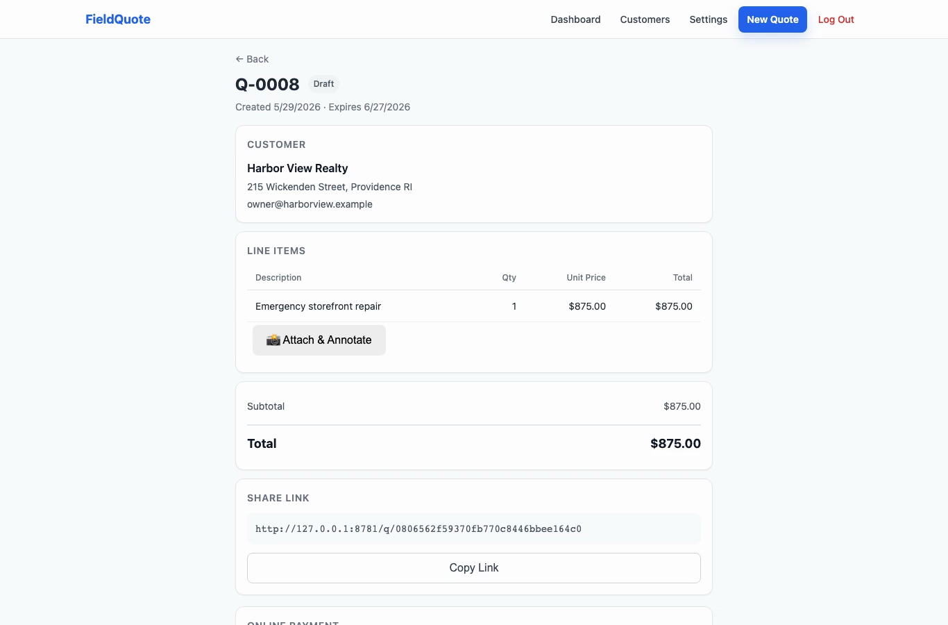Click the camera icon on Attach & Annotate
This screenshot has height=625, width=948.
click(273, 340)
